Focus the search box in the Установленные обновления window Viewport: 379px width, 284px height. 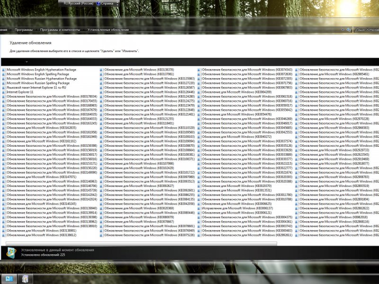pyautogui.click(x=366, y=30)
